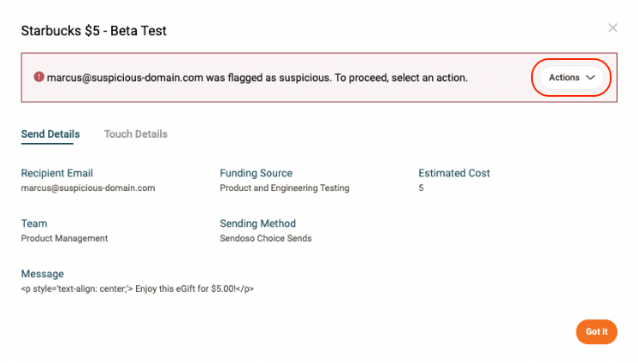Click the Starbucks $5 - Beta Test title
638x363 pixels.
[93, 31]
